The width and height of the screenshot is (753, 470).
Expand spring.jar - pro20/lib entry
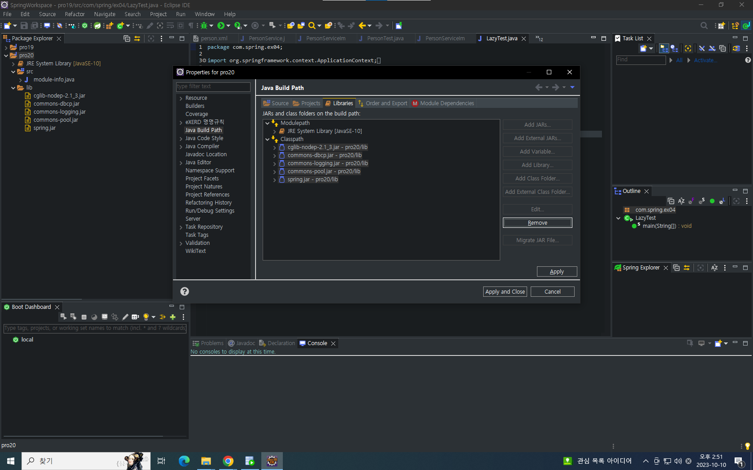275,179
